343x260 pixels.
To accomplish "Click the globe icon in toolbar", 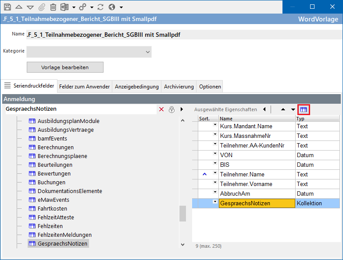I will [x=112, y=7].
